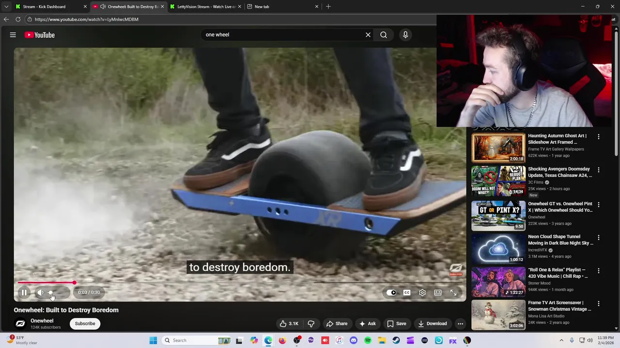
Task: Like the video with 3.1K likes
Action: pos(289,323)
